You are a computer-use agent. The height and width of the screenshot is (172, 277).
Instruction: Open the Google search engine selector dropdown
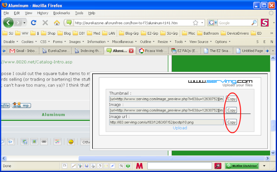215,22
